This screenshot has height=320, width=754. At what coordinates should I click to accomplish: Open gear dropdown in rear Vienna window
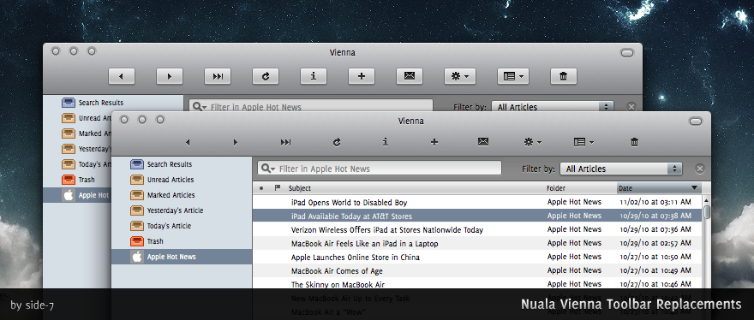tap(460, 76)
